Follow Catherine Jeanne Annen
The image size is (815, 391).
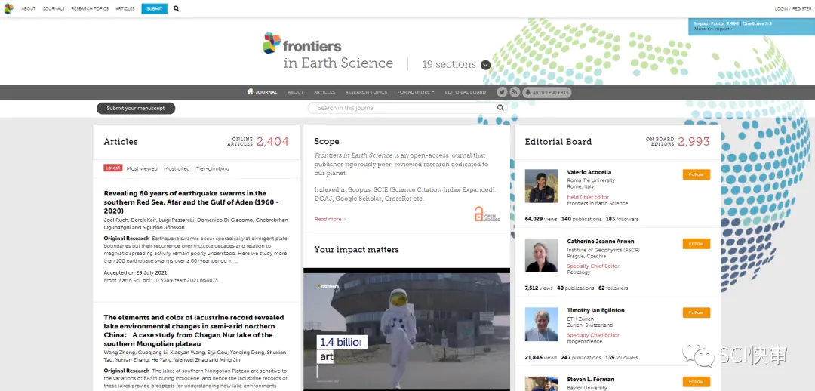pos(696,244)
